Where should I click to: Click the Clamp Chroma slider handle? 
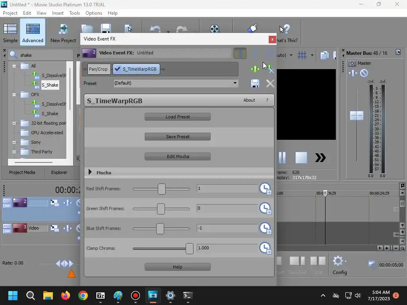coord(190,249)
